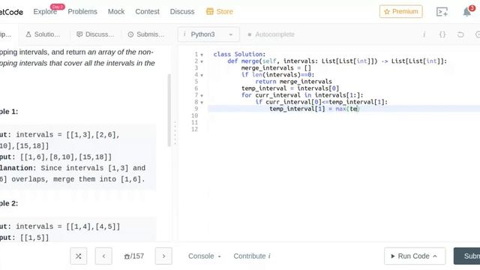Go to Problems page
480x270 pixels.
[82, 12]
